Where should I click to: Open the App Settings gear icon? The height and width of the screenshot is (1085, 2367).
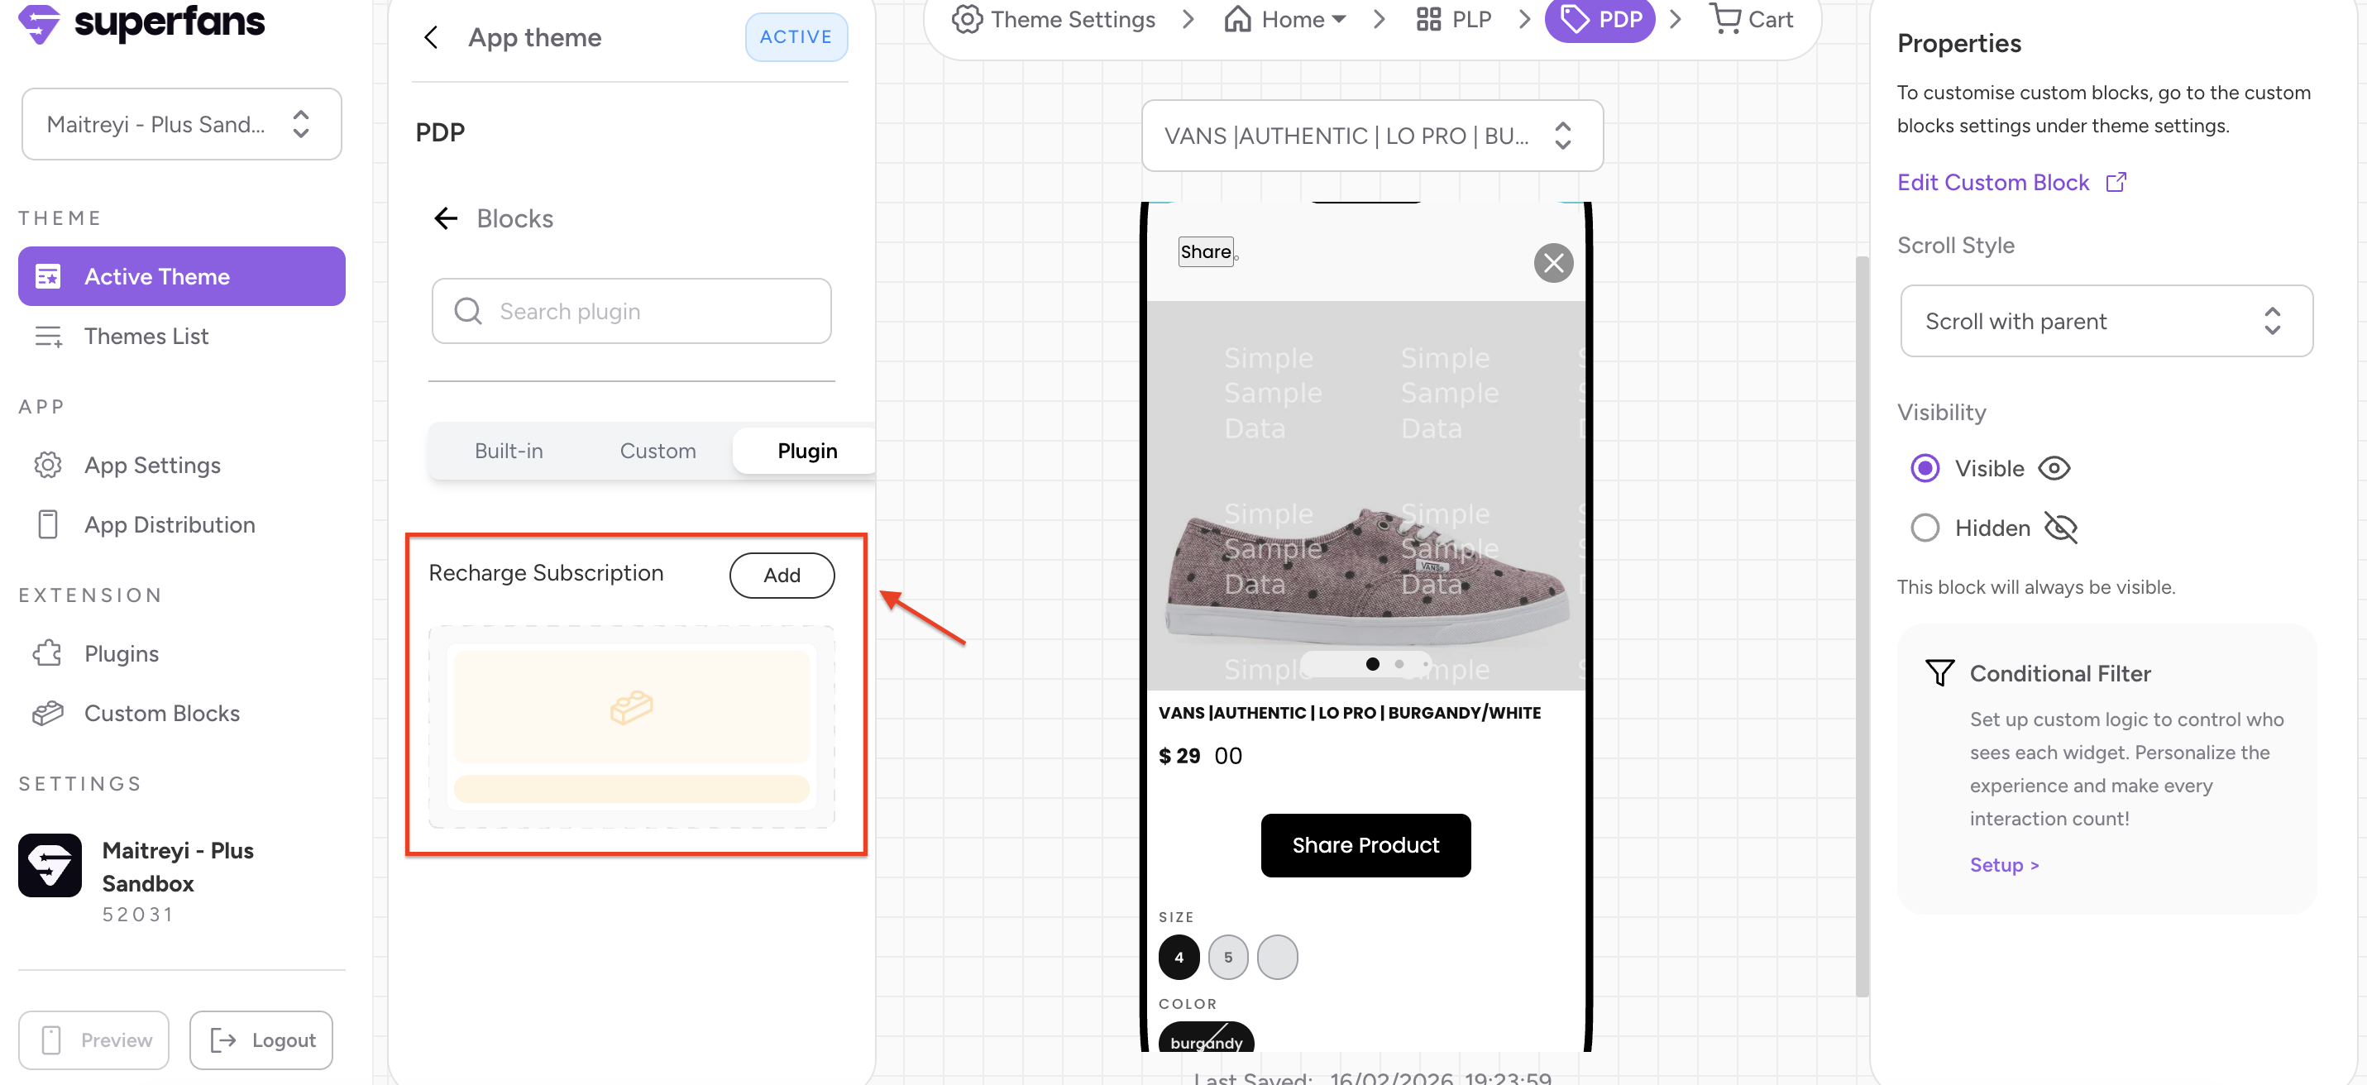[48, 465]
